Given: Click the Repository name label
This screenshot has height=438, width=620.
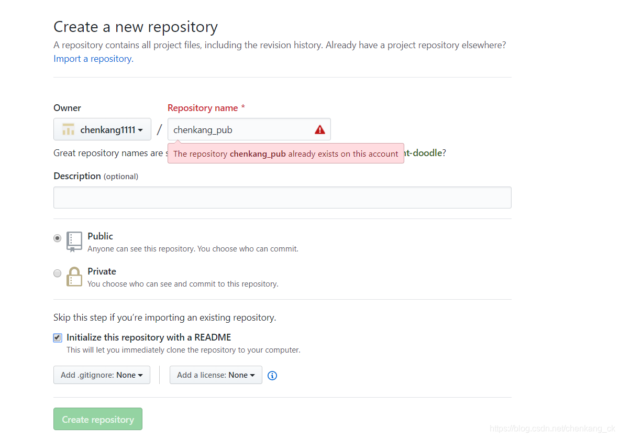Looking at the screenshot, I should click(x=206, y=108).
